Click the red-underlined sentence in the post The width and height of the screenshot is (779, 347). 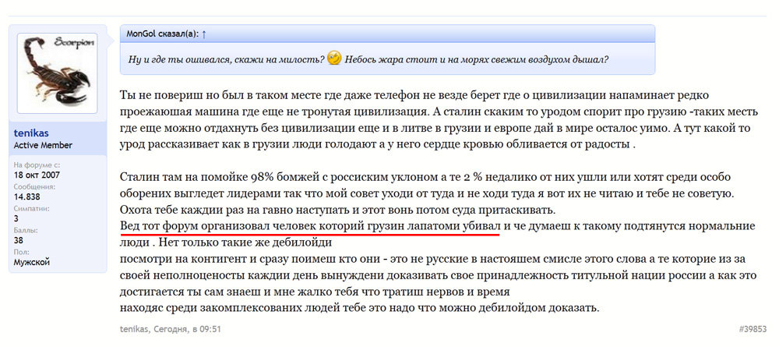tap(310, 226)
